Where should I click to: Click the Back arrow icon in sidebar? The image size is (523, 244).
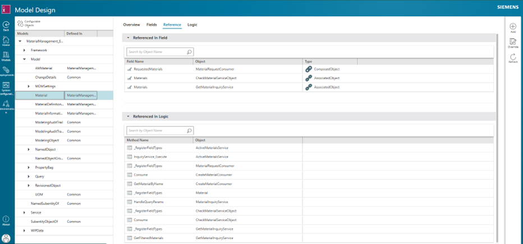coord(6,25)
